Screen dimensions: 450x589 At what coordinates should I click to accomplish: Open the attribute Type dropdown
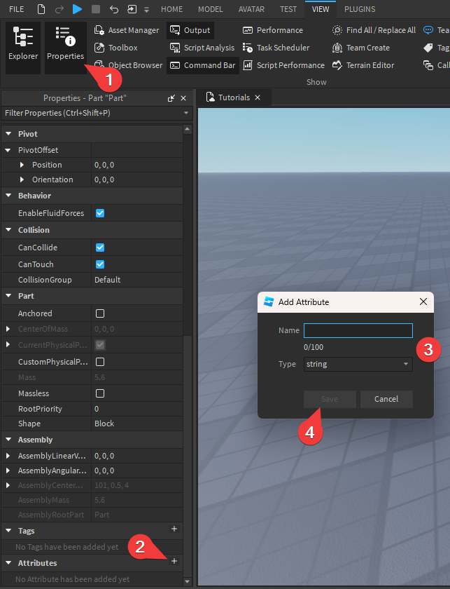(358, 365)
